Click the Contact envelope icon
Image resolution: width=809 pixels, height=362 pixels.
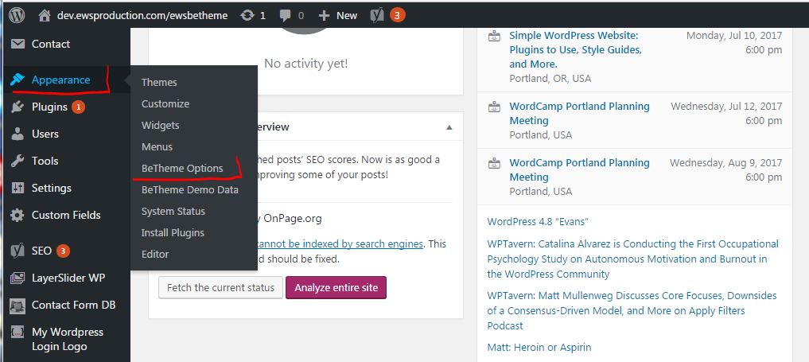tap(18, 44)
